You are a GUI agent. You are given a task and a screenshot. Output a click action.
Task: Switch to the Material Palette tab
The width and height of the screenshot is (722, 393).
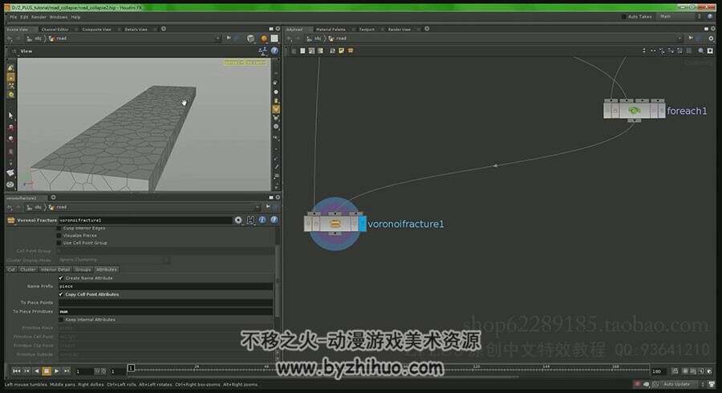point(331,29)
